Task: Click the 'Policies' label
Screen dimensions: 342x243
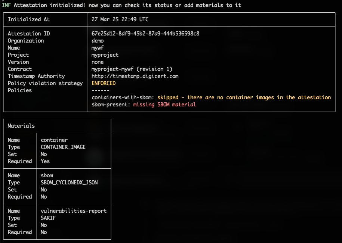Action: coord(20,90)
